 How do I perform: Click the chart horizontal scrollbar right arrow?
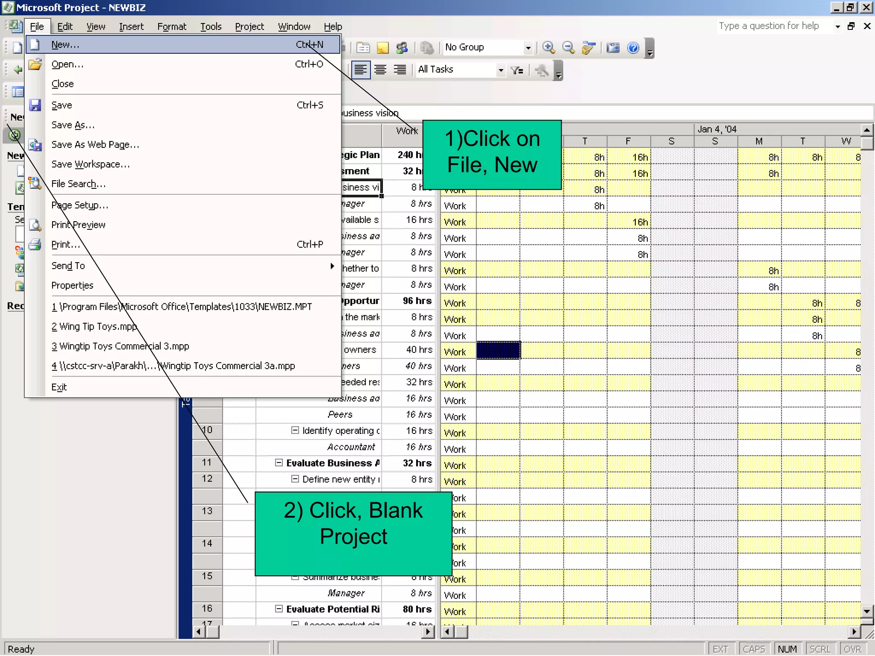coord(854,631)
